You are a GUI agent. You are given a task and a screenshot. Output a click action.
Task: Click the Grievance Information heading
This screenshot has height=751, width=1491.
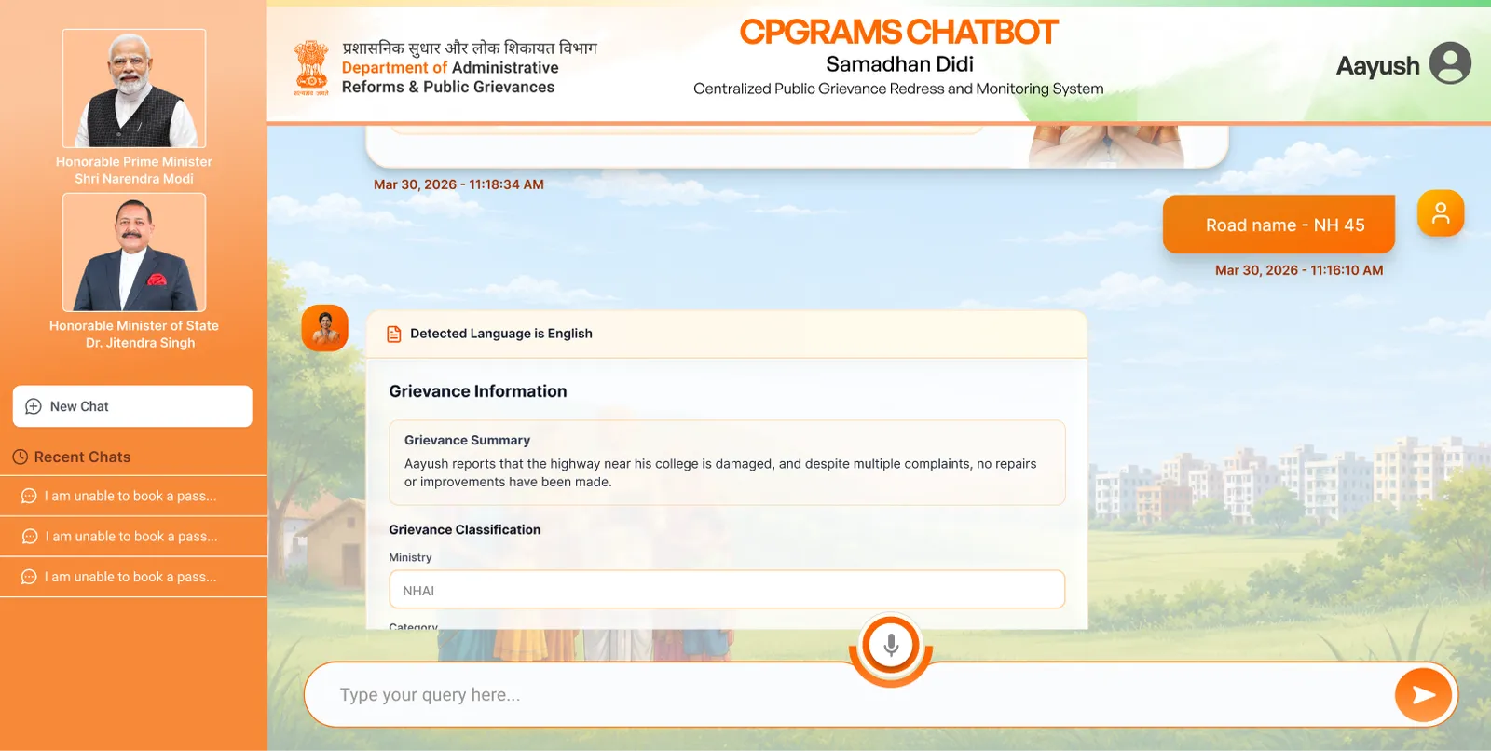coord(478,391)
